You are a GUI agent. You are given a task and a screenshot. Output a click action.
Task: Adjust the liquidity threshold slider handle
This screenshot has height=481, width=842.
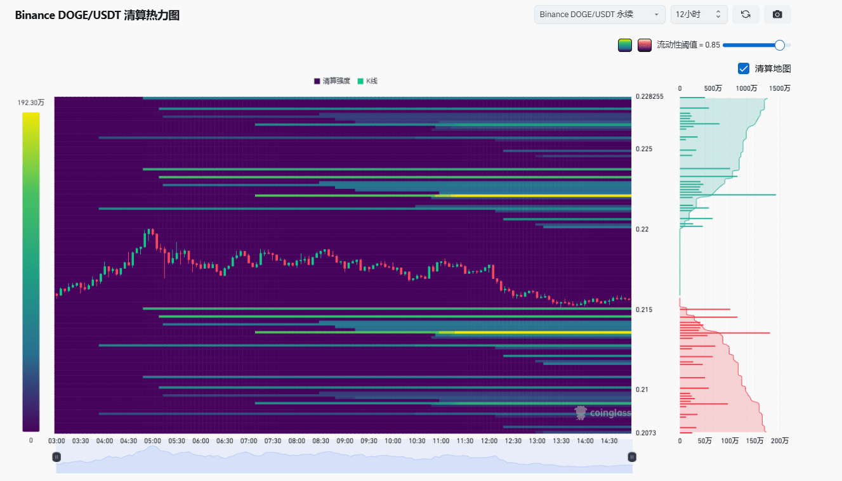pos(780,45)
